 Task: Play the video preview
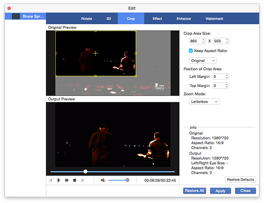[x=59, y=180]
